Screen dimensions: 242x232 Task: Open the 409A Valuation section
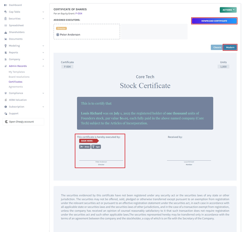[x=6, y=100]
